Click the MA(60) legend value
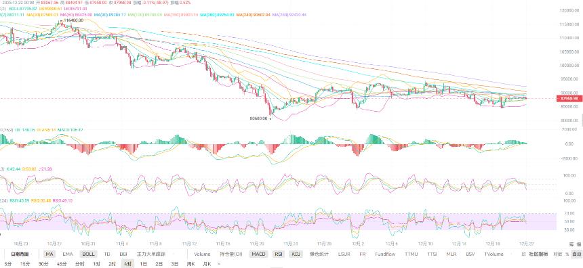 76,15
